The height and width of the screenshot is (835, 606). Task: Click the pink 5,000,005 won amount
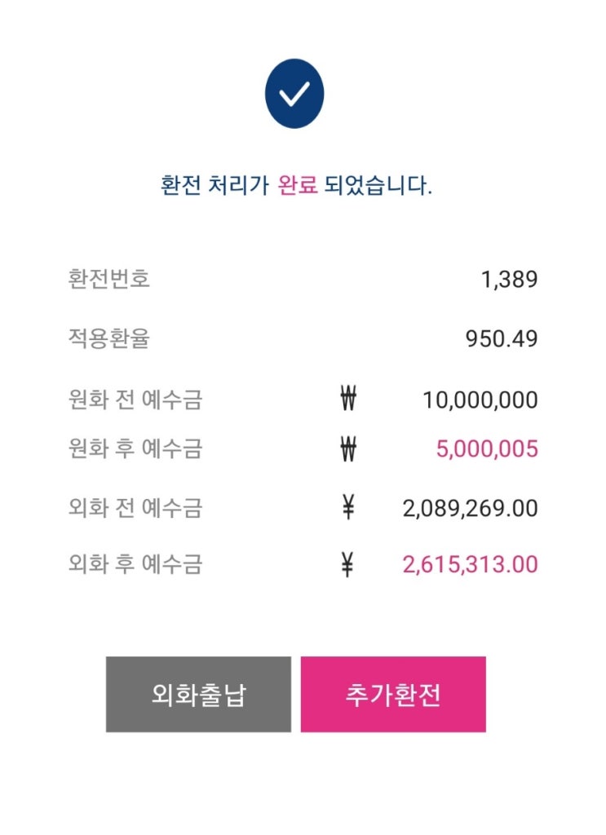tap(486, 448)
